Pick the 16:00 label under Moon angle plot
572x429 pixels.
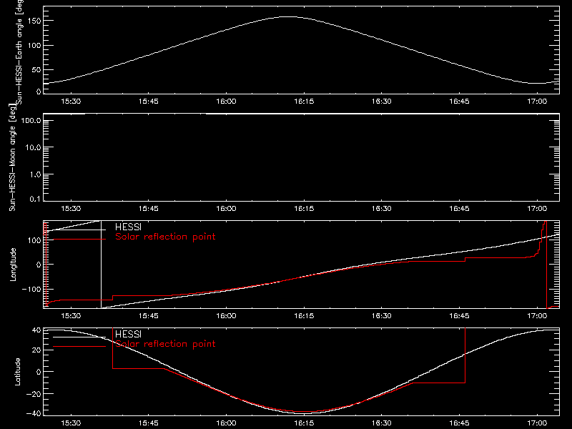pos(226,208)
